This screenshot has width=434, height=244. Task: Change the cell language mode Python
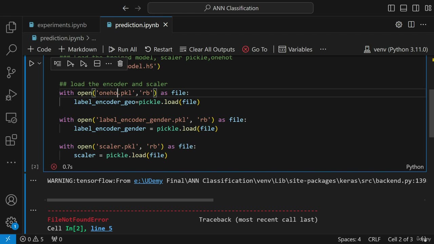[x=415, y=167]
